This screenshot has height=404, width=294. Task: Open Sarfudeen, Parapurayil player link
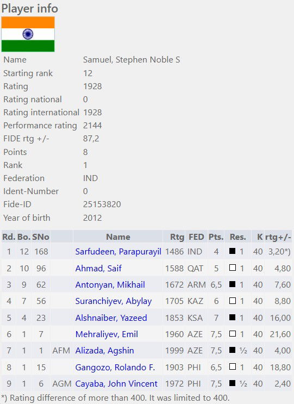[x=118, y=252]
